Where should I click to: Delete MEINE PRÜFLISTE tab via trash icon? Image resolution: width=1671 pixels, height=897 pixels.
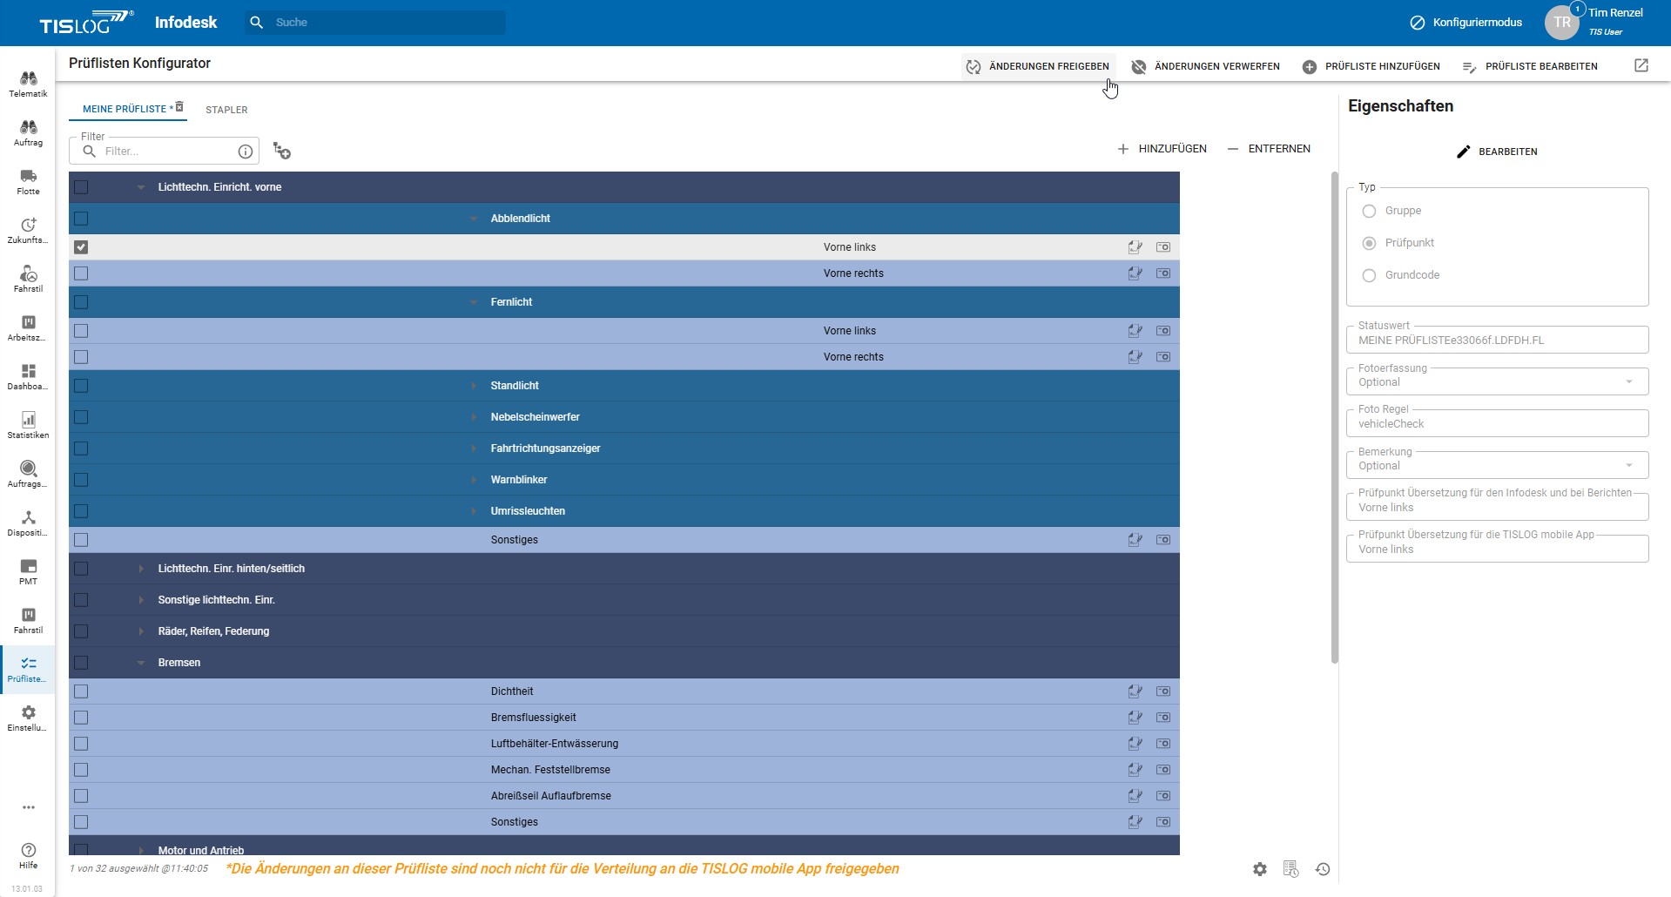179,107
